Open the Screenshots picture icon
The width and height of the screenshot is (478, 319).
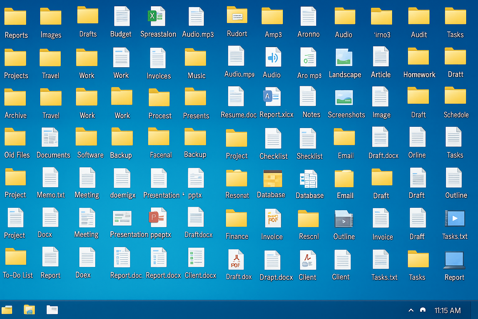pyautogui.click(x=344, y=98)
